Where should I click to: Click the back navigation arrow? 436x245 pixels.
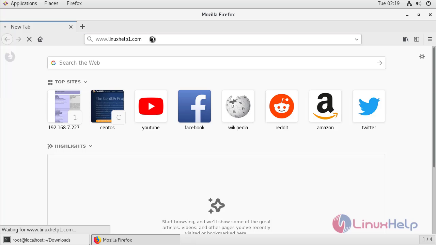coord(7,39)
